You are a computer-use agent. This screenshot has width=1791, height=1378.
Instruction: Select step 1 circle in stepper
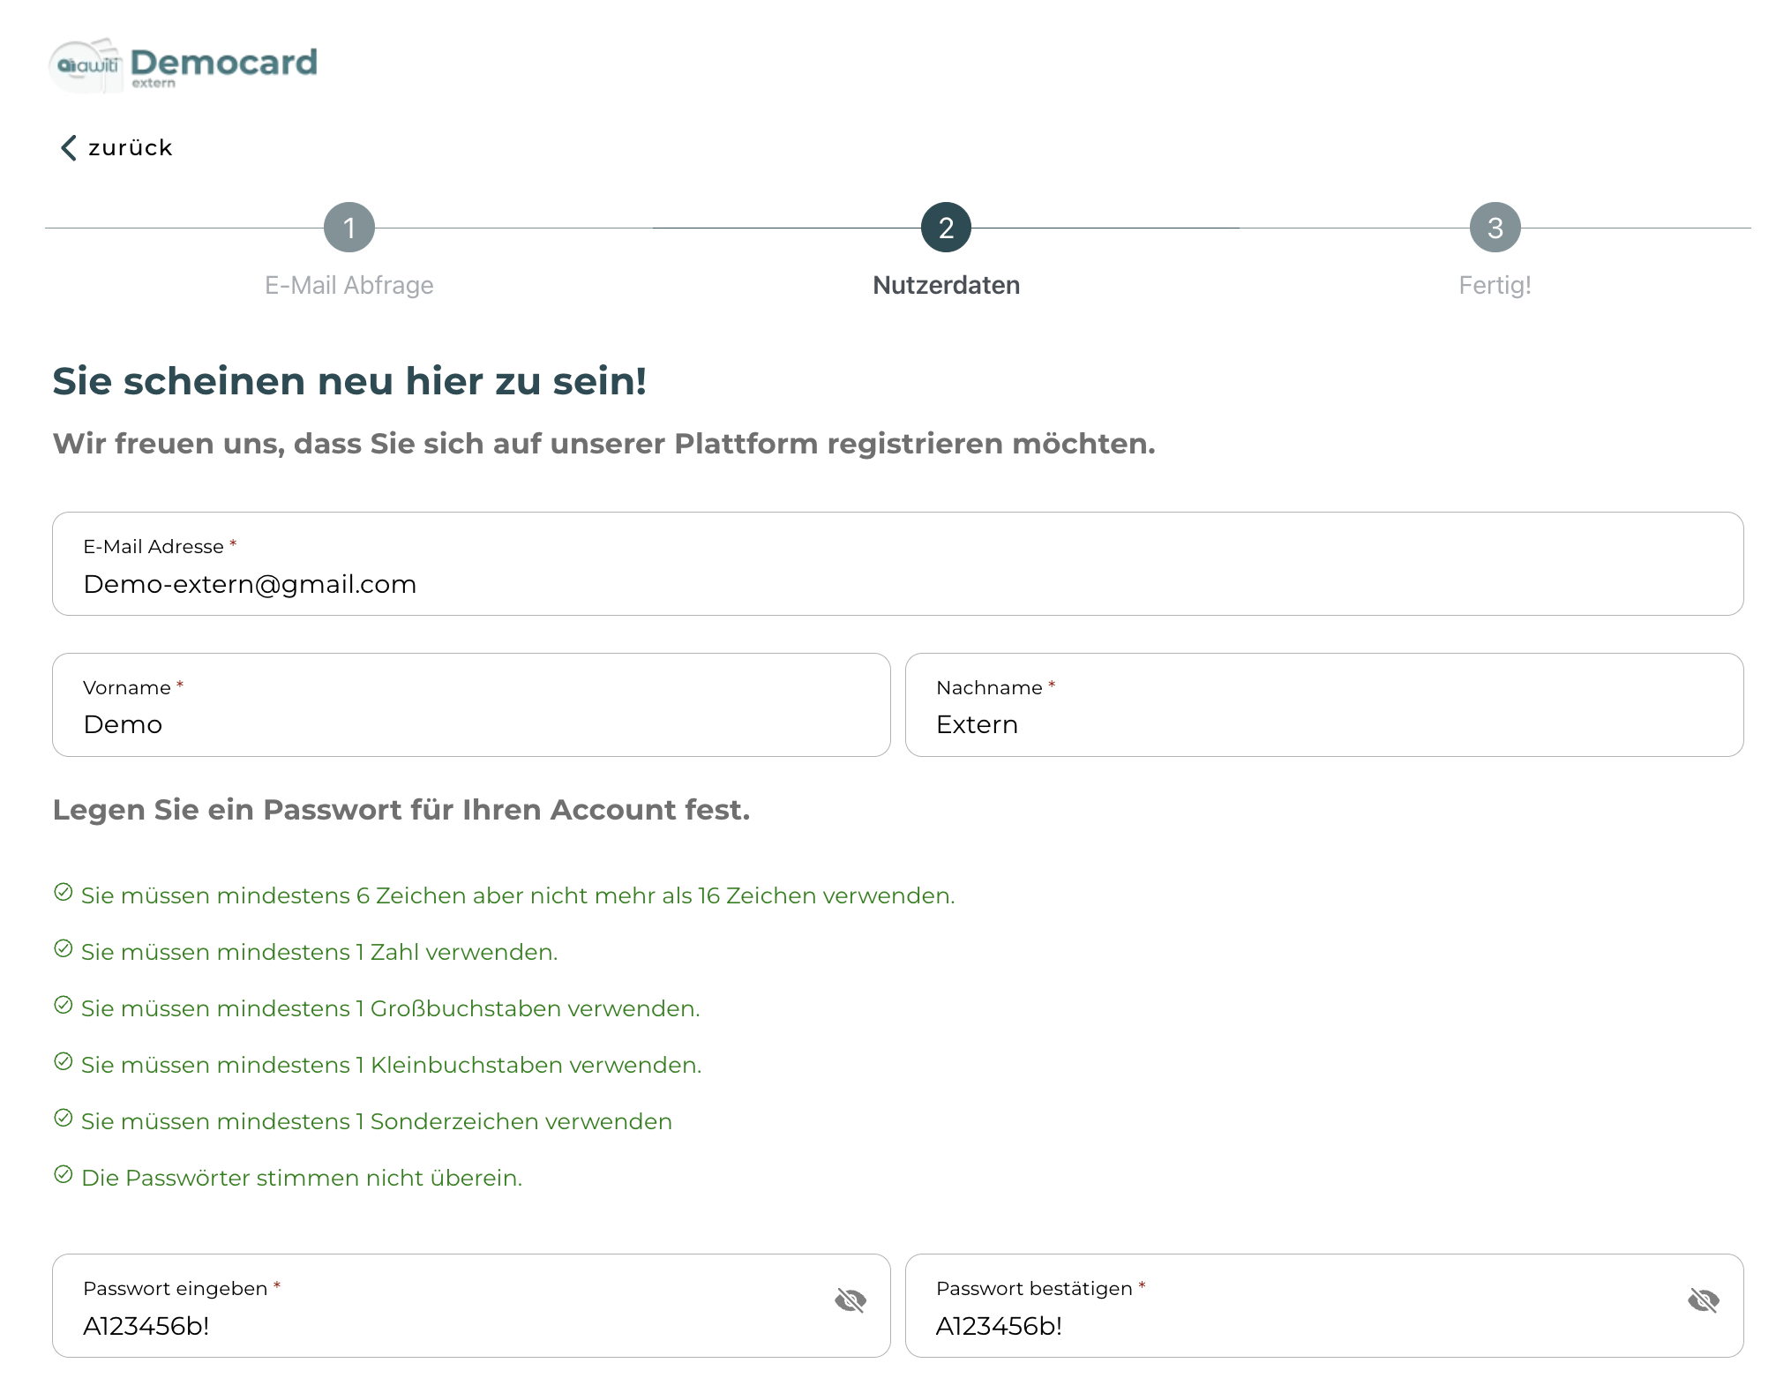[349, 228]
